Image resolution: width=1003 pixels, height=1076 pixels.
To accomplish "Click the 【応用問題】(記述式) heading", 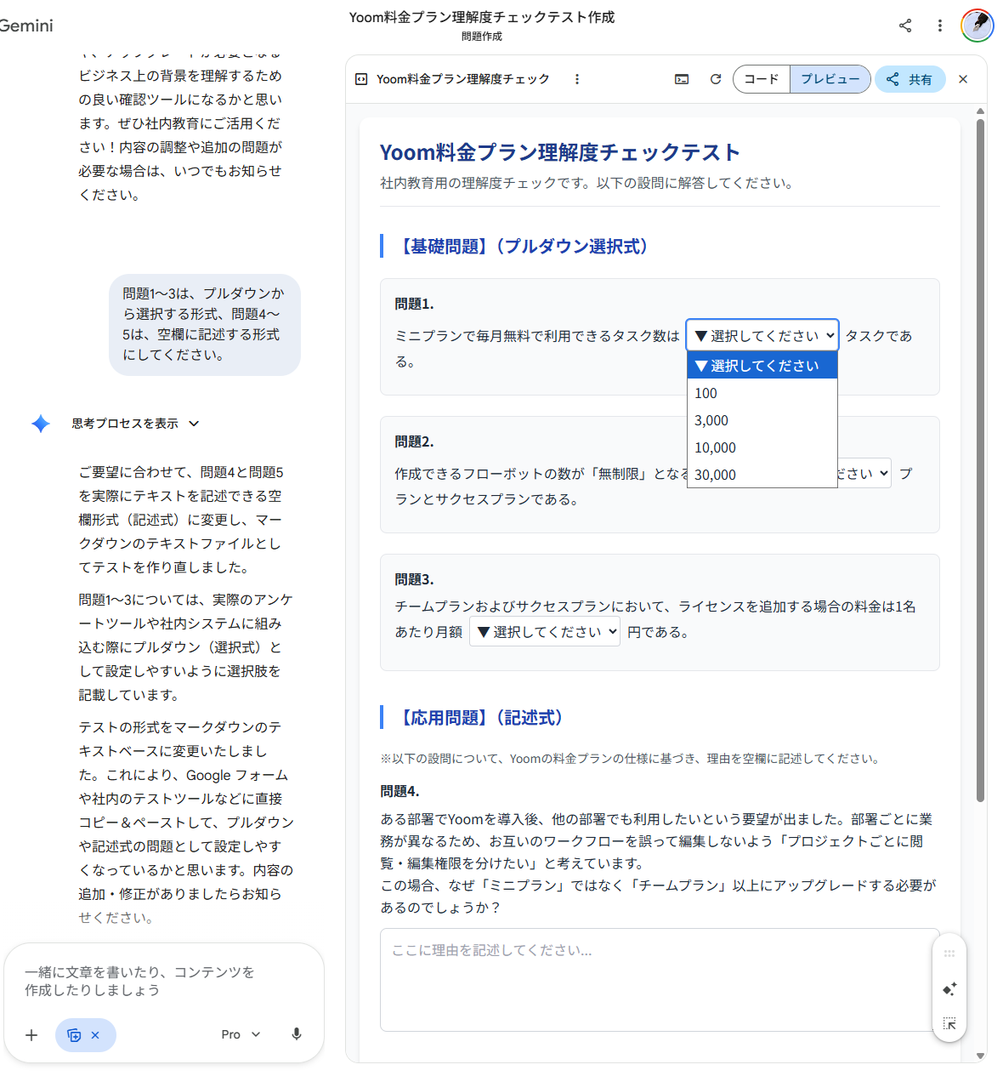I will (x=482, y=717).
